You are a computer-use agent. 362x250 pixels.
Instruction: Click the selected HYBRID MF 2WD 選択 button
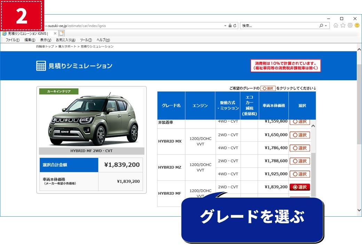pos(299,187)
